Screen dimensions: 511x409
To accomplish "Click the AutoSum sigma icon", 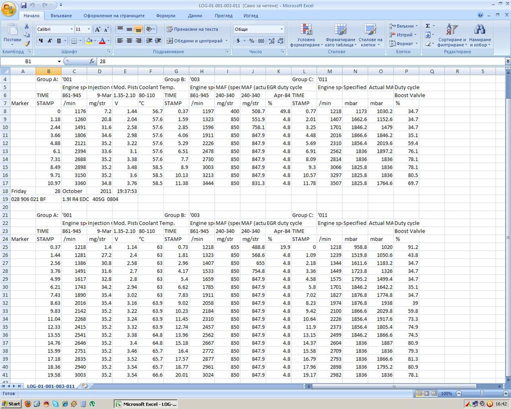I will pyautogui.click(x=428, y=26).
